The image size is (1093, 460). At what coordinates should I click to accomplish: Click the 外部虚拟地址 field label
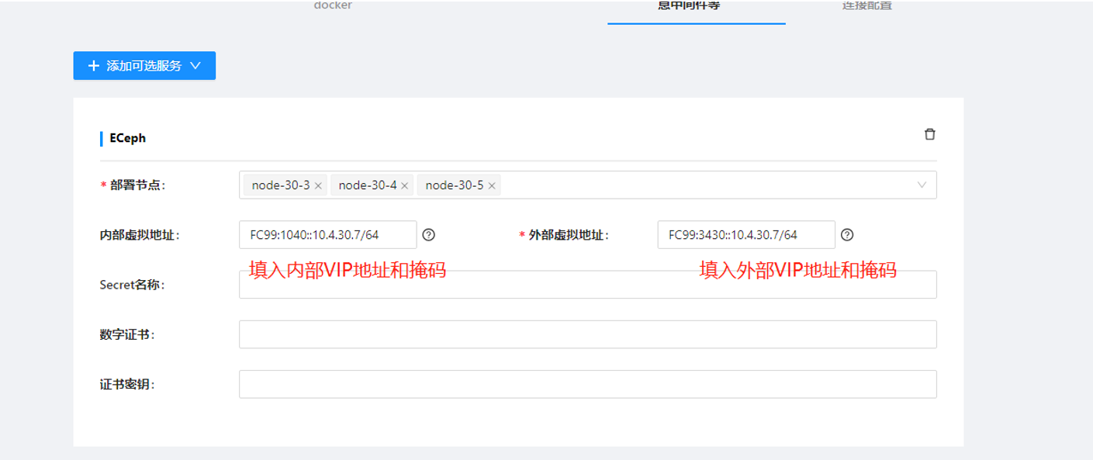coord(568,235)
